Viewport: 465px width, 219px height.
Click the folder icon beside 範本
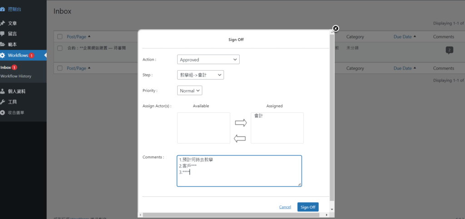pos(3,44)
